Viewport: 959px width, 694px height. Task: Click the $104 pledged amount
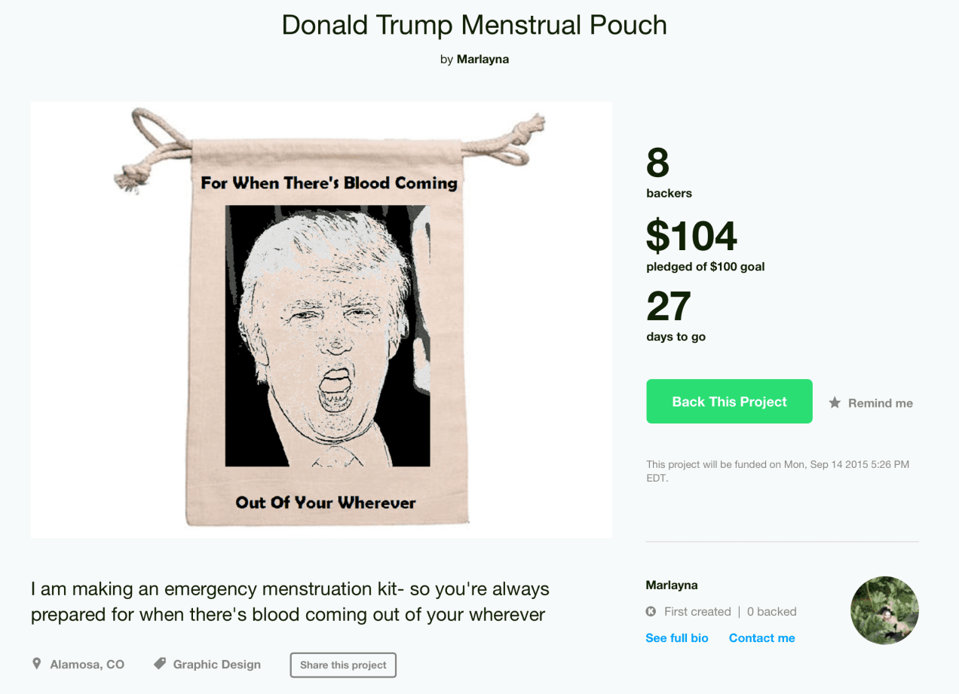pos(691,236)
